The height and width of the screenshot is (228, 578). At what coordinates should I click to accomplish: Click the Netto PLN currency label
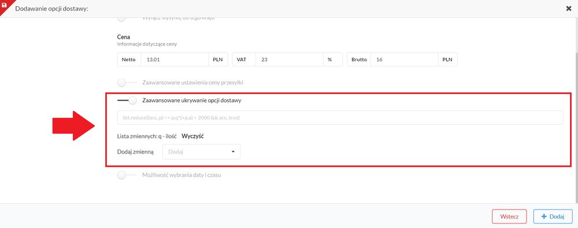pos(218,59)
